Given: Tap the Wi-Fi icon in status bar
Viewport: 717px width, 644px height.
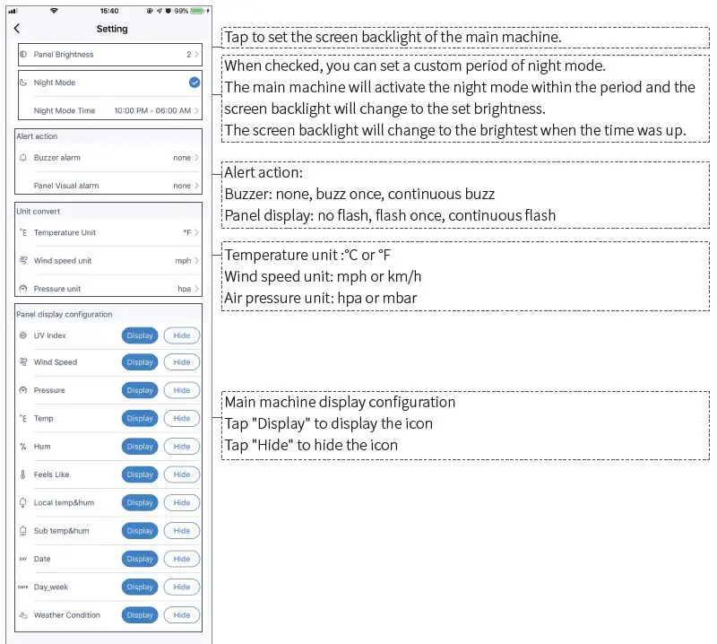Looking at the screenshot, I should [54, 11].
